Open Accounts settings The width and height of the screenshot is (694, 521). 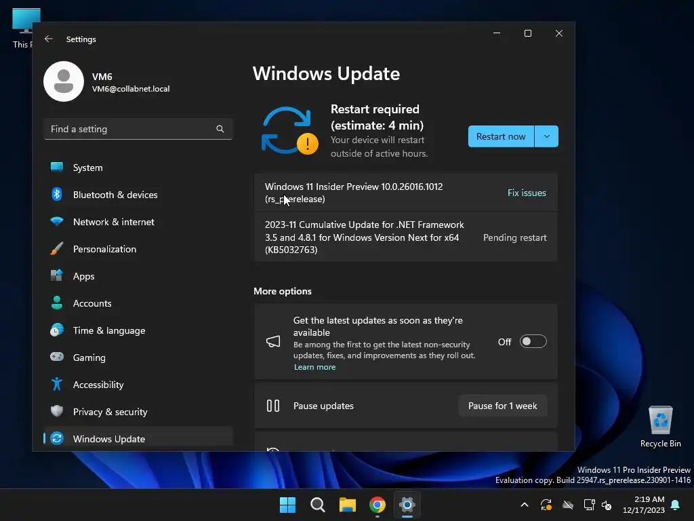(138, 303)
